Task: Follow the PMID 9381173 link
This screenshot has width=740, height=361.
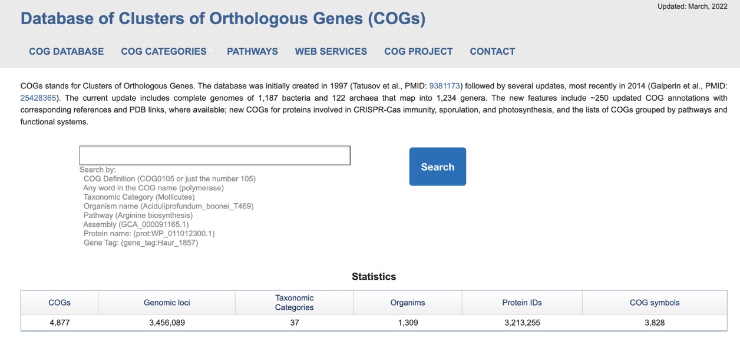Action: point(444,85)
